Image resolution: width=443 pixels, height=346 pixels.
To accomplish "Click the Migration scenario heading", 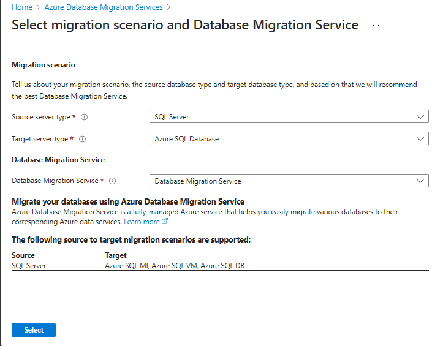I will click(44, 65).
